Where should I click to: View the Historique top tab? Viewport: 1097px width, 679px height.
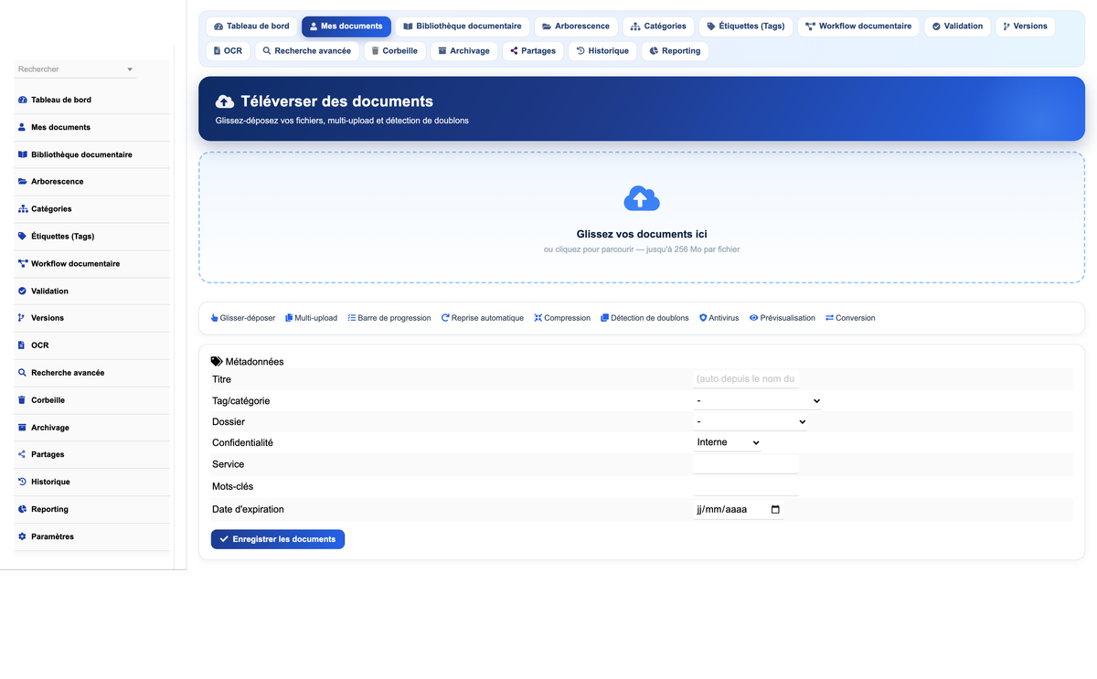(602, 51)
